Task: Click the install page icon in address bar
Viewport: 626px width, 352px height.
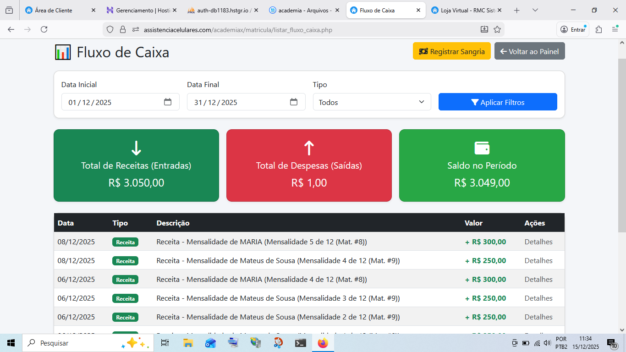Action: click(484, 30)
